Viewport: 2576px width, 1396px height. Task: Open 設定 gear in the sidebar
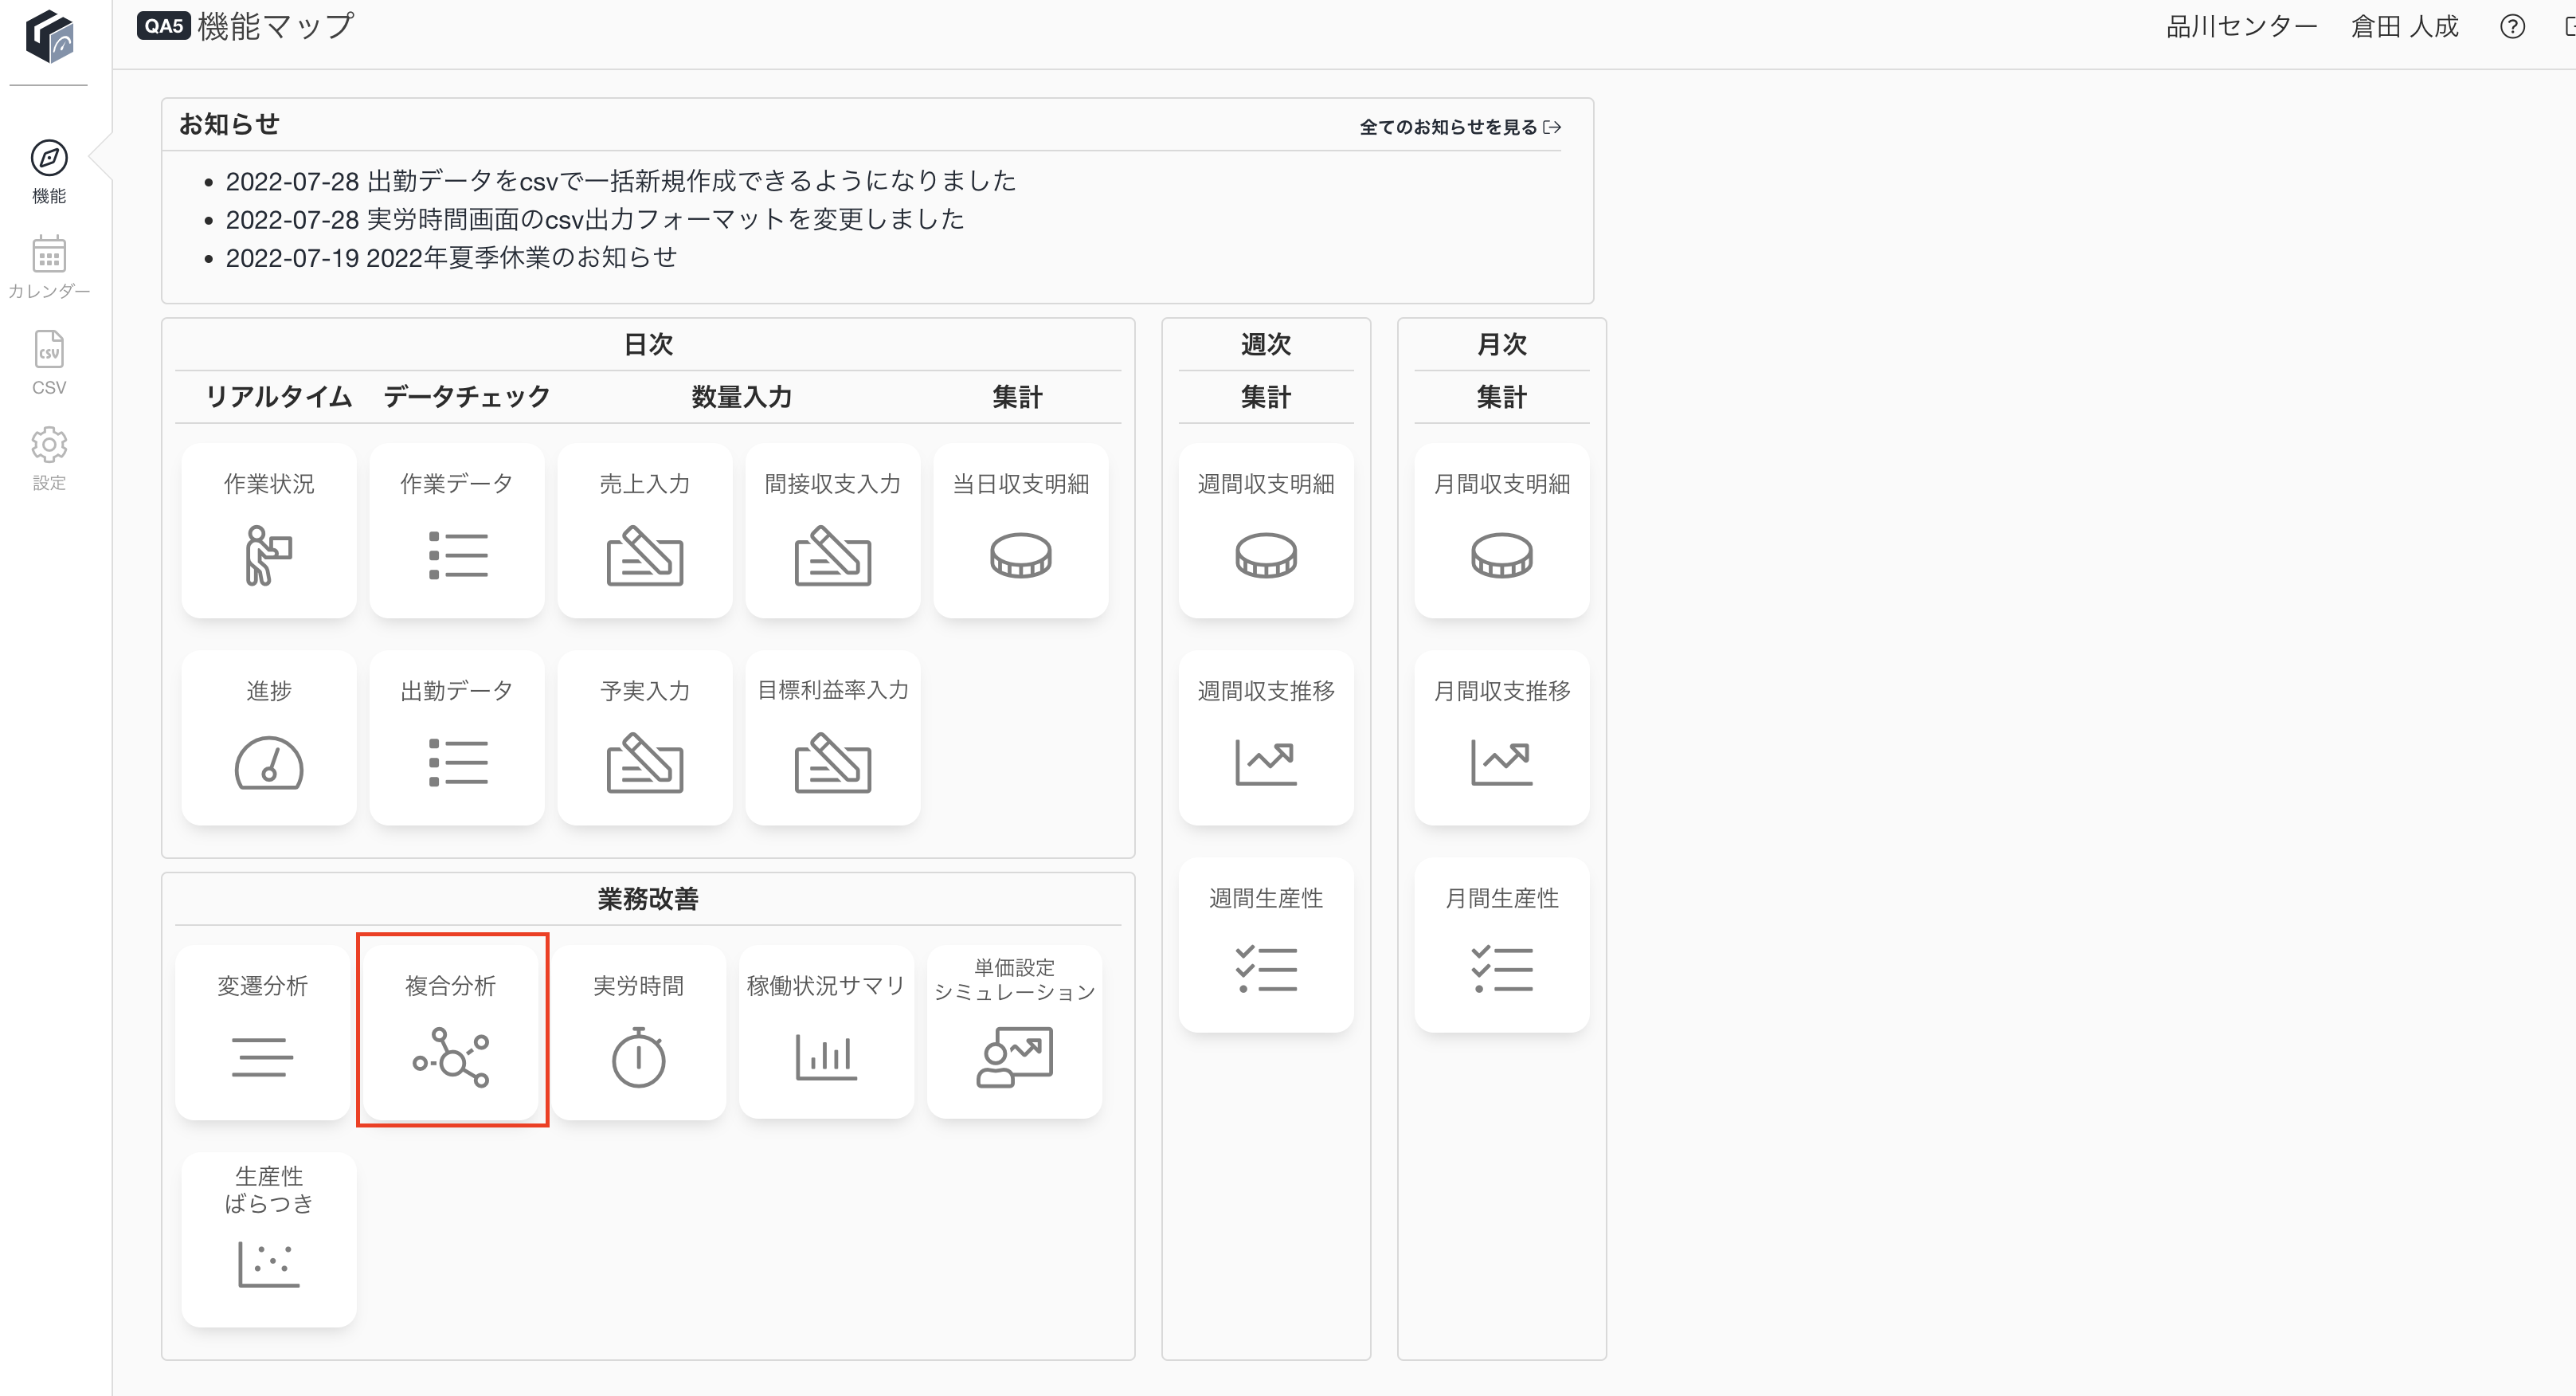pos(49,460)
